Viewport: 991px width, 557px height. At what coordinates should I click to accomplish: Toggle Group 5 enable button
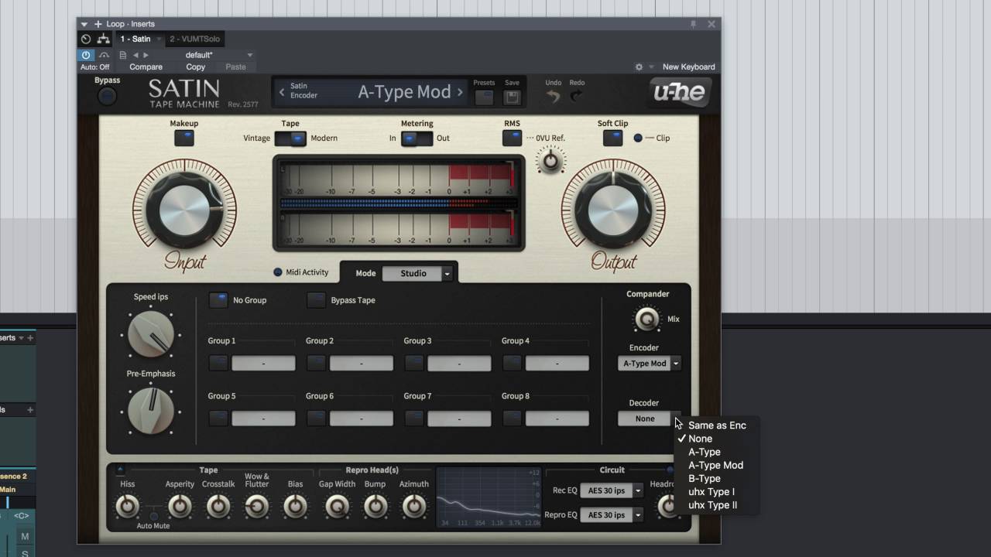(218, 419)
